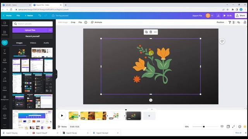
Task: Click the Upload files button
Action: pos(30,30)
